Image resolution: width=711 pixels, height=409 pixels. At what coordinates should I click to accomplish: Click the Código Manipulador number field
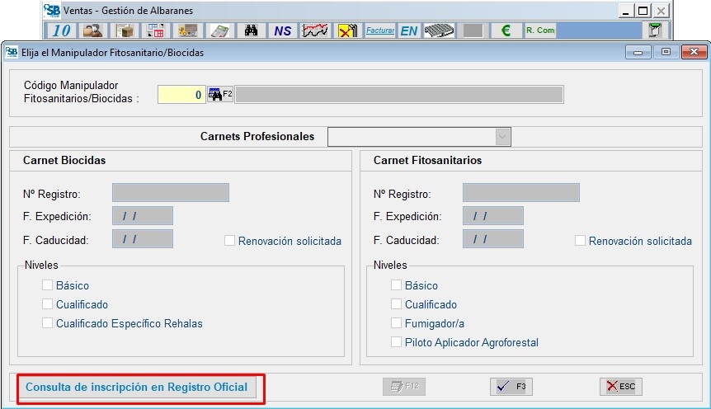coord(181,94)
